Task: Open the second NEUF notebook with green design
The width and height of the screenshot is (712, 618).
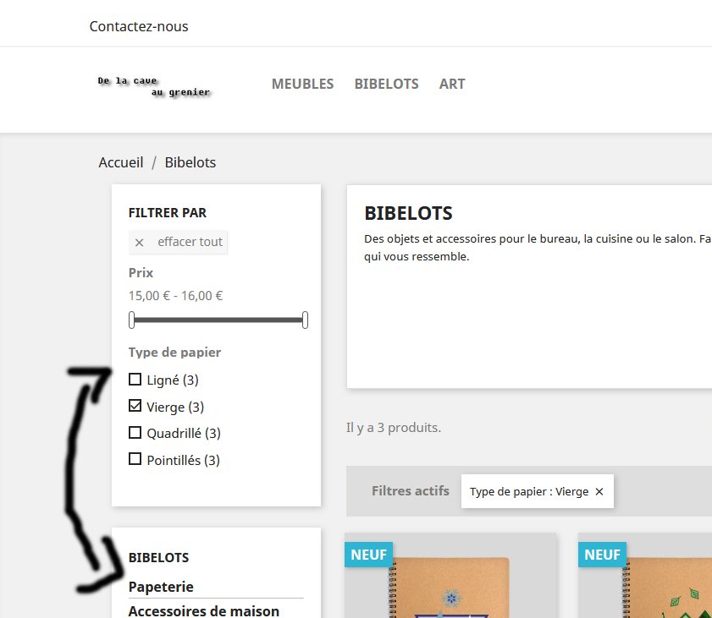Action: (x=645, y=576)
